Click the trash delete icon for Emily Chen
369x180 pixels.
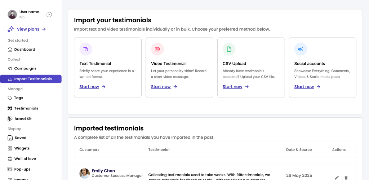click(x=346, y=177)
